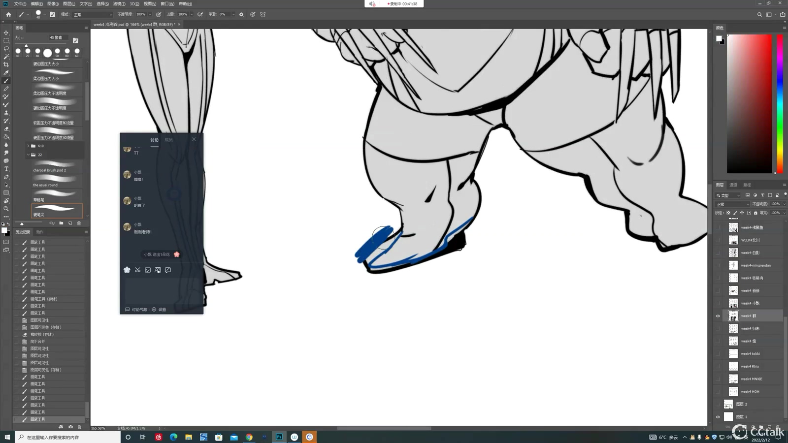
Task: Open brush preset picker dropdown arrow
Action: [x=44, y=14]
